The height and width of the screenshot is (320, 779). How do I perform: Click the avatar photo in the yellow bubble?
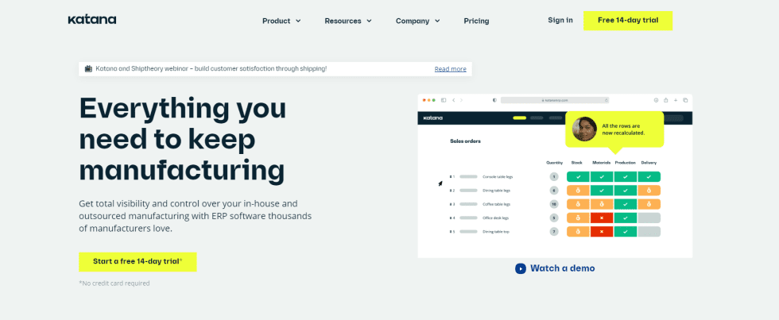[584, 129]
